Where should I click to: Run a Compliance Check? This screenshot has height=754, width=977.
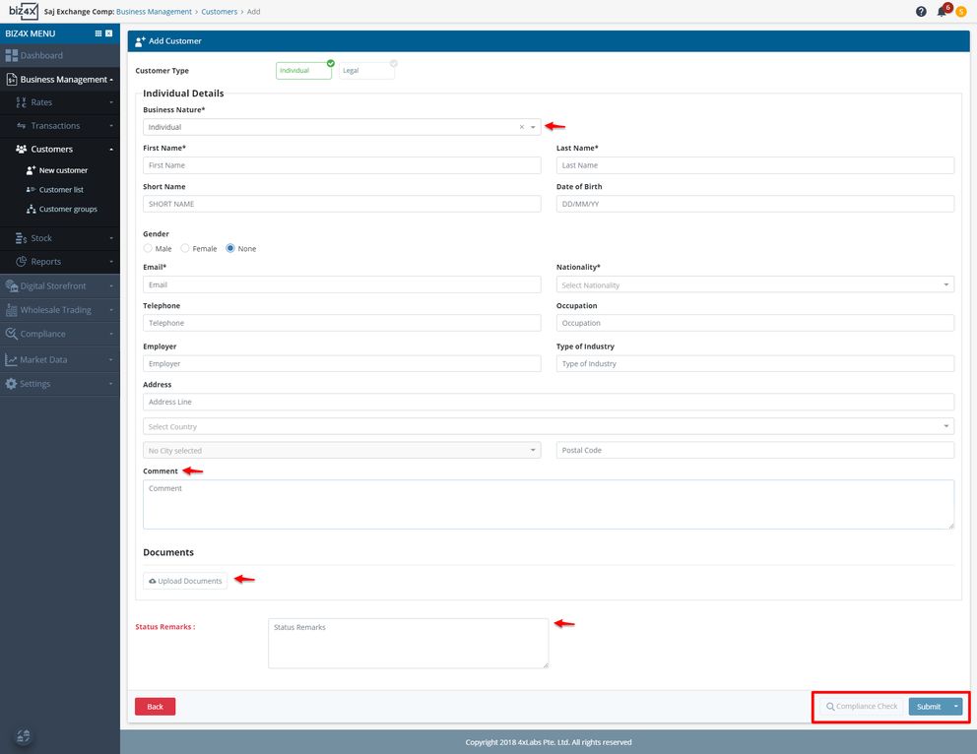point(860,706)
